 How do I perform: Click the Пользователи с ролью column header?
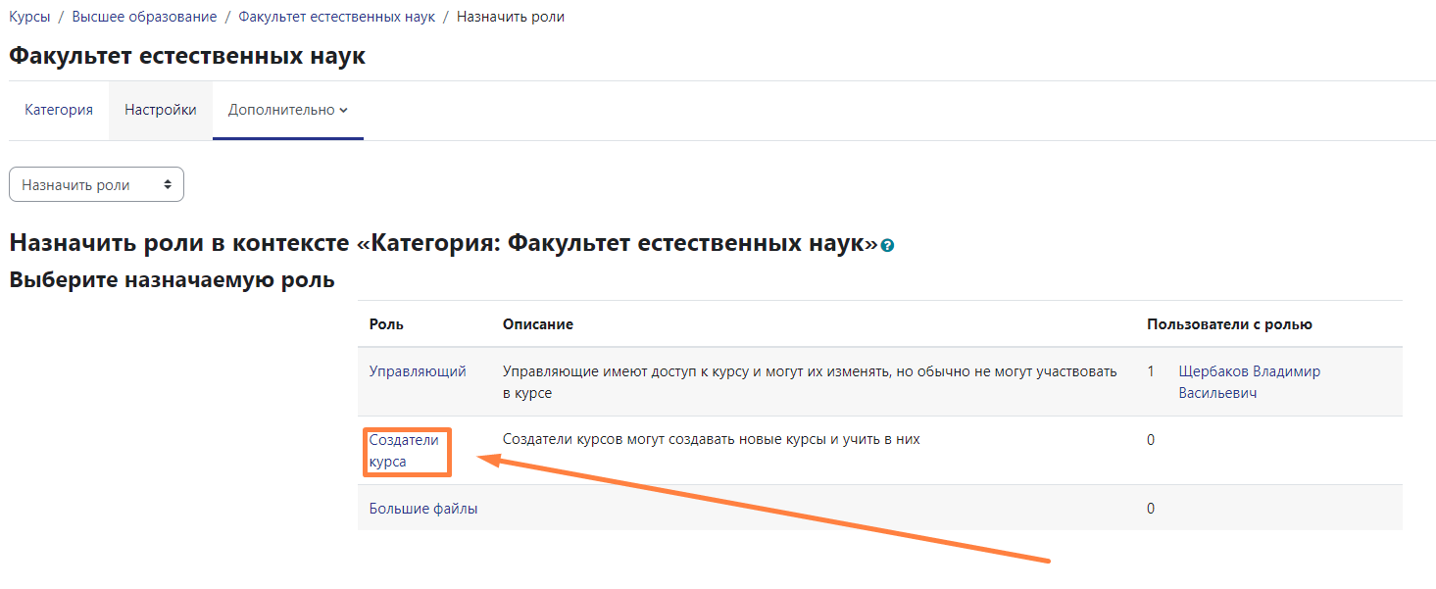[x=1229, y=323]
